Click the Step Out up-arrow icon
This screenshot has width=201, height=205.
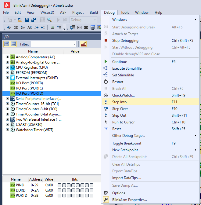[x=106, y=115]
